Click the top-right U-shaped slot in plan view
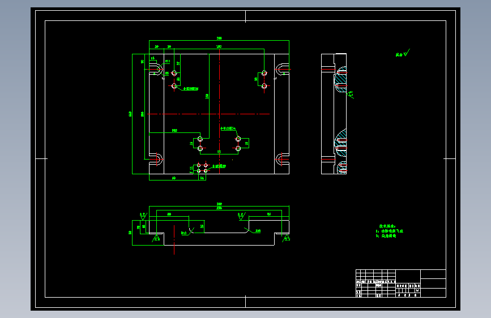The height and width of the screenshot is (318, 491). coord(282,69)
